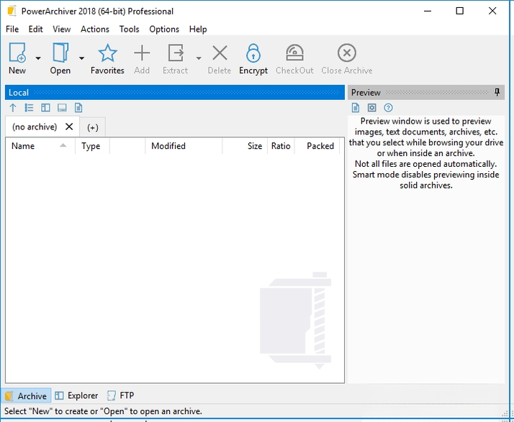Click the Encrypt padlock icon
Screen dimensions: 514x422
click(253, 53)
